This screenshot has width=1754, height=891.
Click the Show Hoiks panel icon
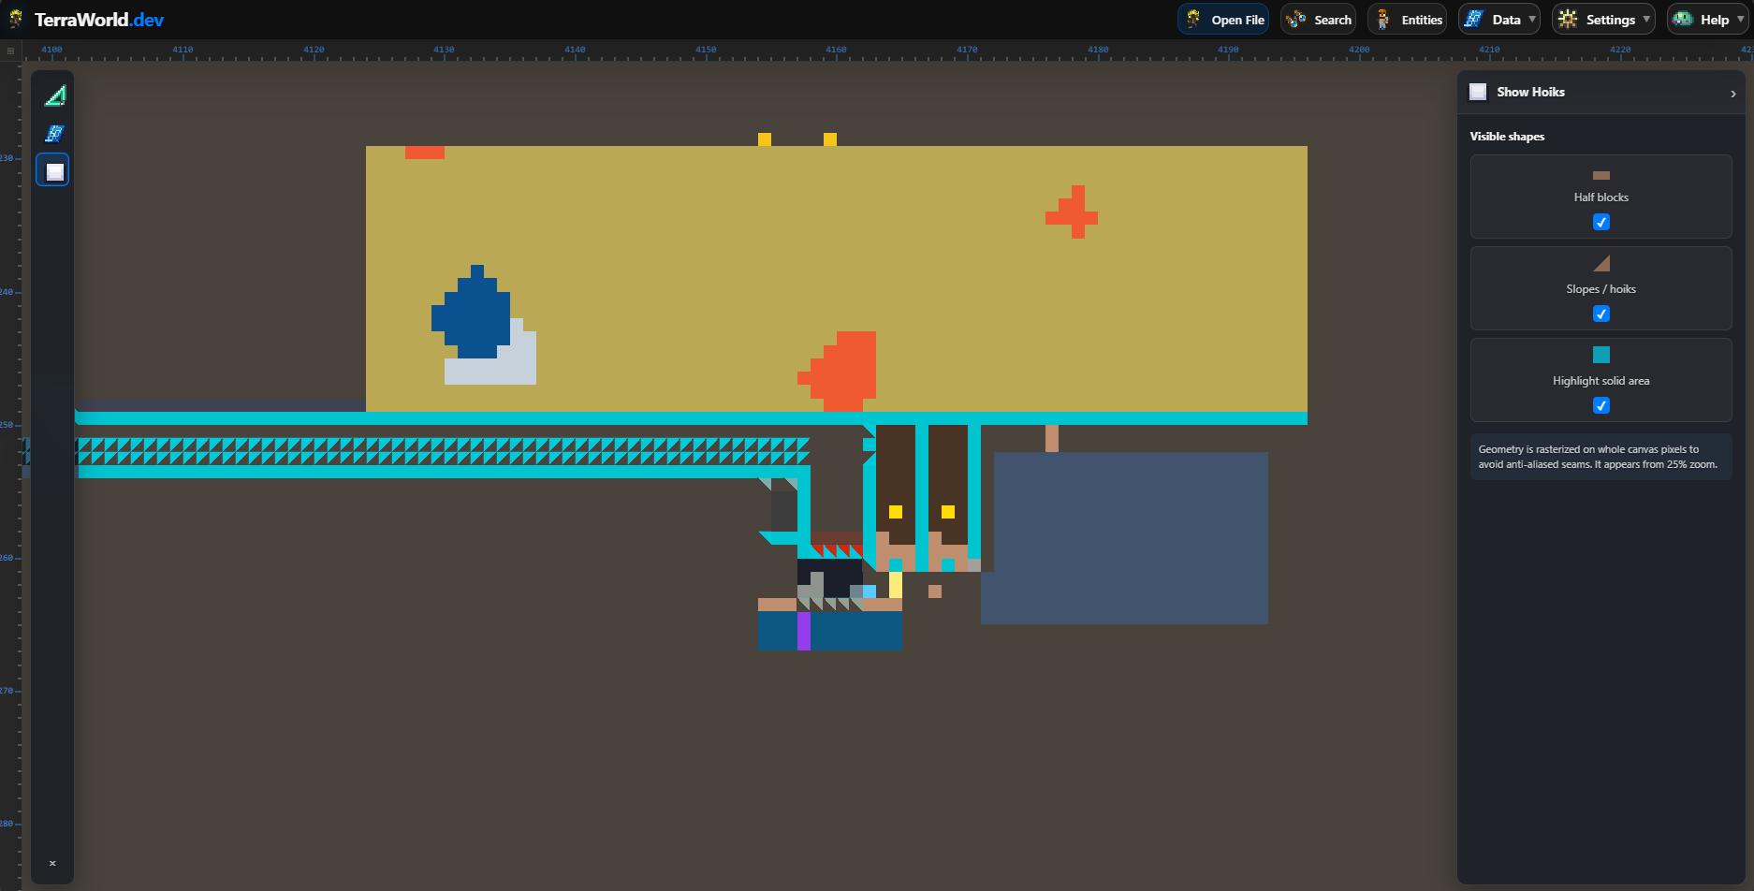click(x=1478, y=92)
